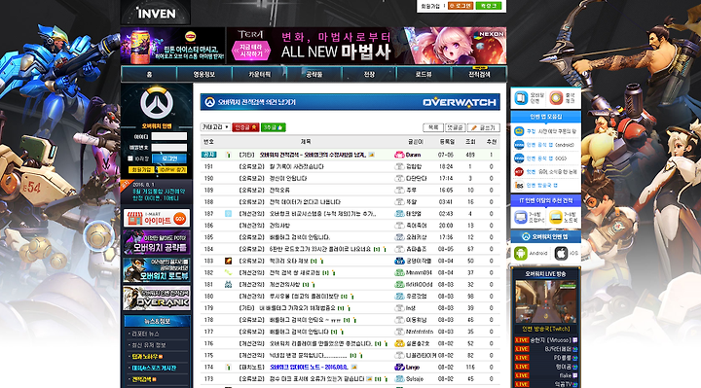The height and width of the screenshot is (388, 701).
Task: Click the Solsaje author level icon
Action: coord(399,378)
